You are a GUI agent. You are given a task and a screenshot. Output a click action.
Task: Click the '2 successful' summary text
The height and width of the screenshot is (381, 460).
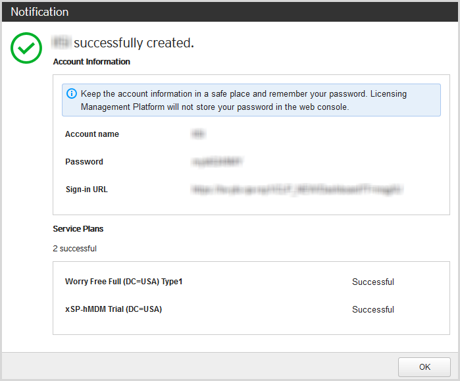click(x=74, y=249)
